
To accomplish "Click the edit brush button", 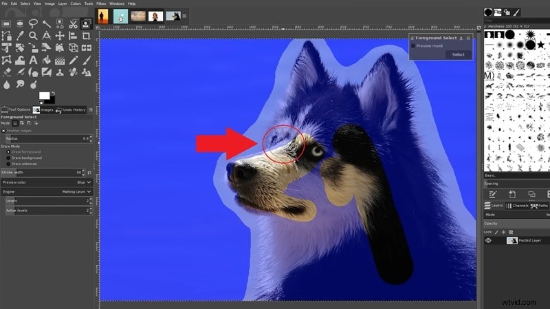I will point(493,194).
